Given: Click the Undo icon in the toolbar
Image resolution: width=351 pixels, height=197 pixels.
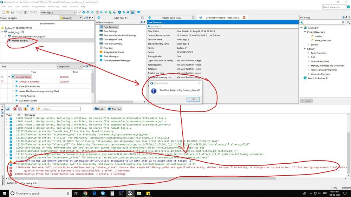Looking at the screenshot, I should click(x=31, y=12).
